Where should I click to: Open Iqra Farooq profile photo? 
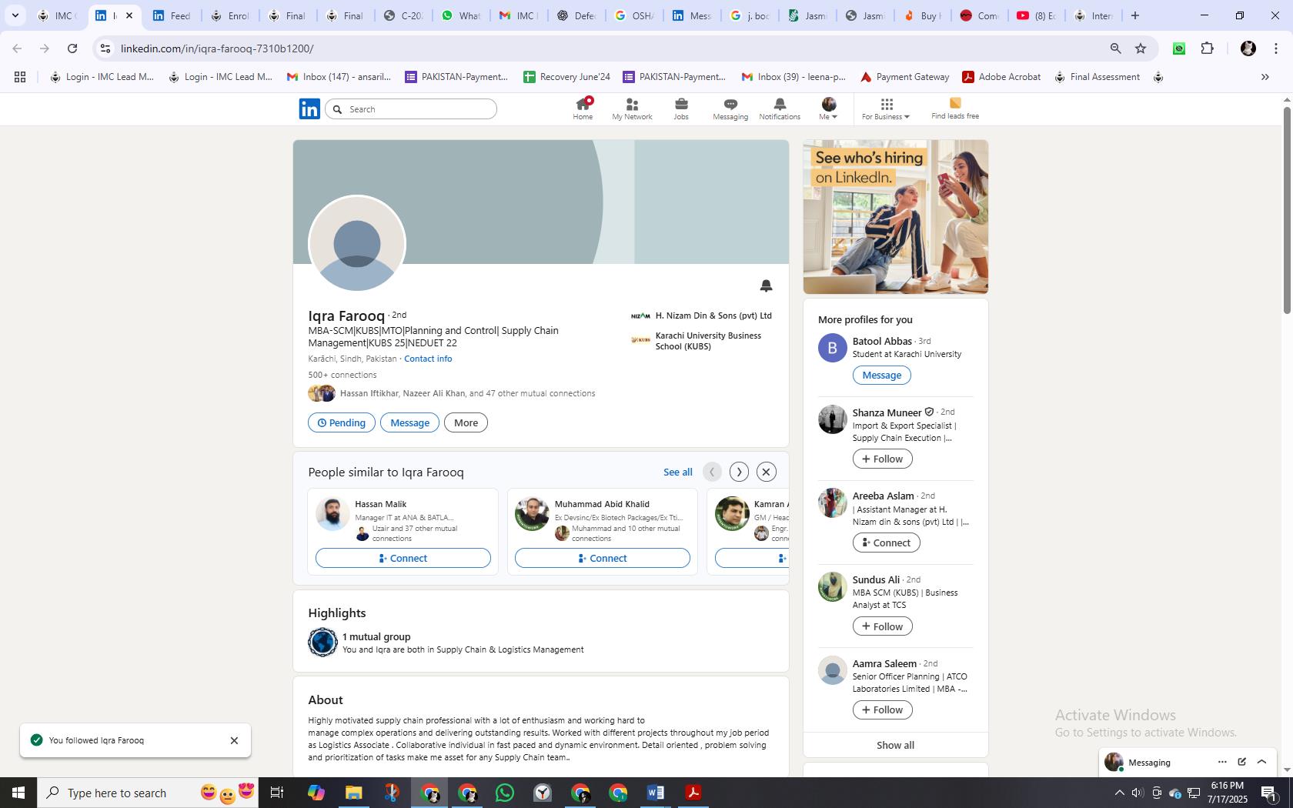pyautogui.click(x=356, y=243)
